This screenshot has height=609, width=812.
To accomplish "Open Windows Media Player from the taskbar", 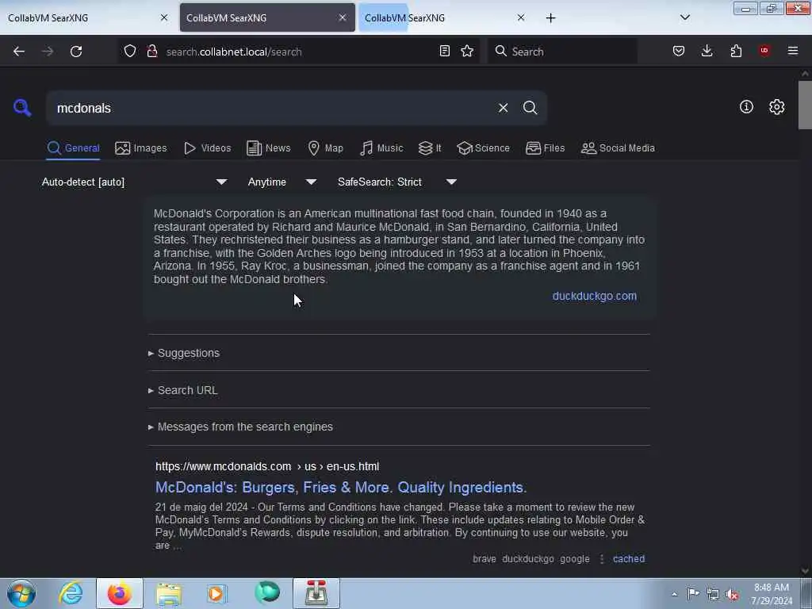I will pyautogui.click(x=216, y=593).
